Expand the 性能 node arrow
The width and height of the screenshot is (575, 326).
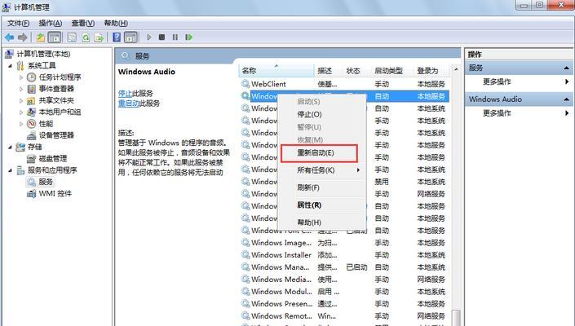coord(21,124)
